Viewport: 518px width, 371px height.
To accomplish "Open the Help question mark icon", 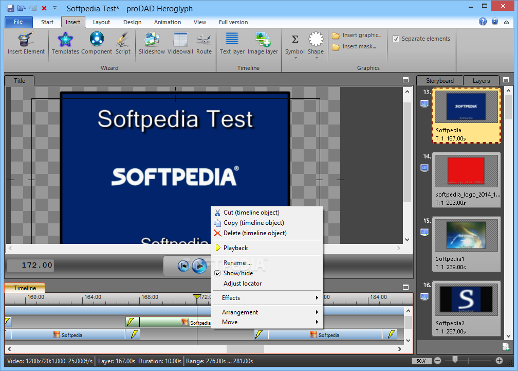I will [483, 22].
